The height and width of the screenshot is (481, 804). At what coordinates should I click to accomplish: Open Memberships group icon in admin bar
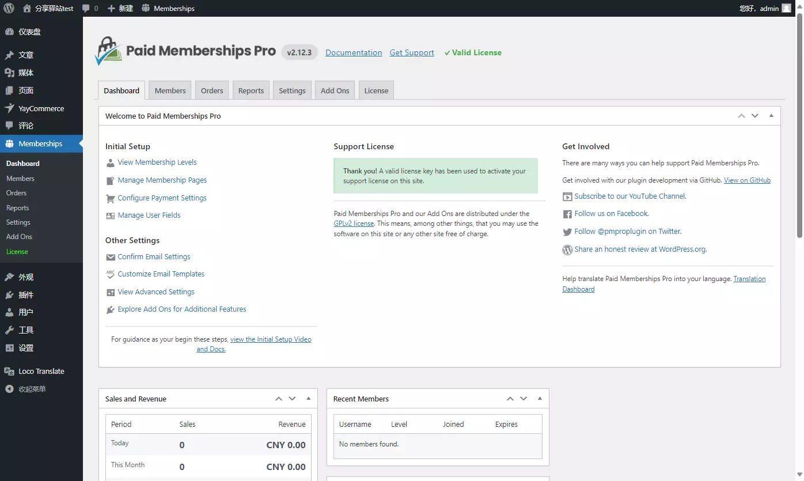[146, 8]
